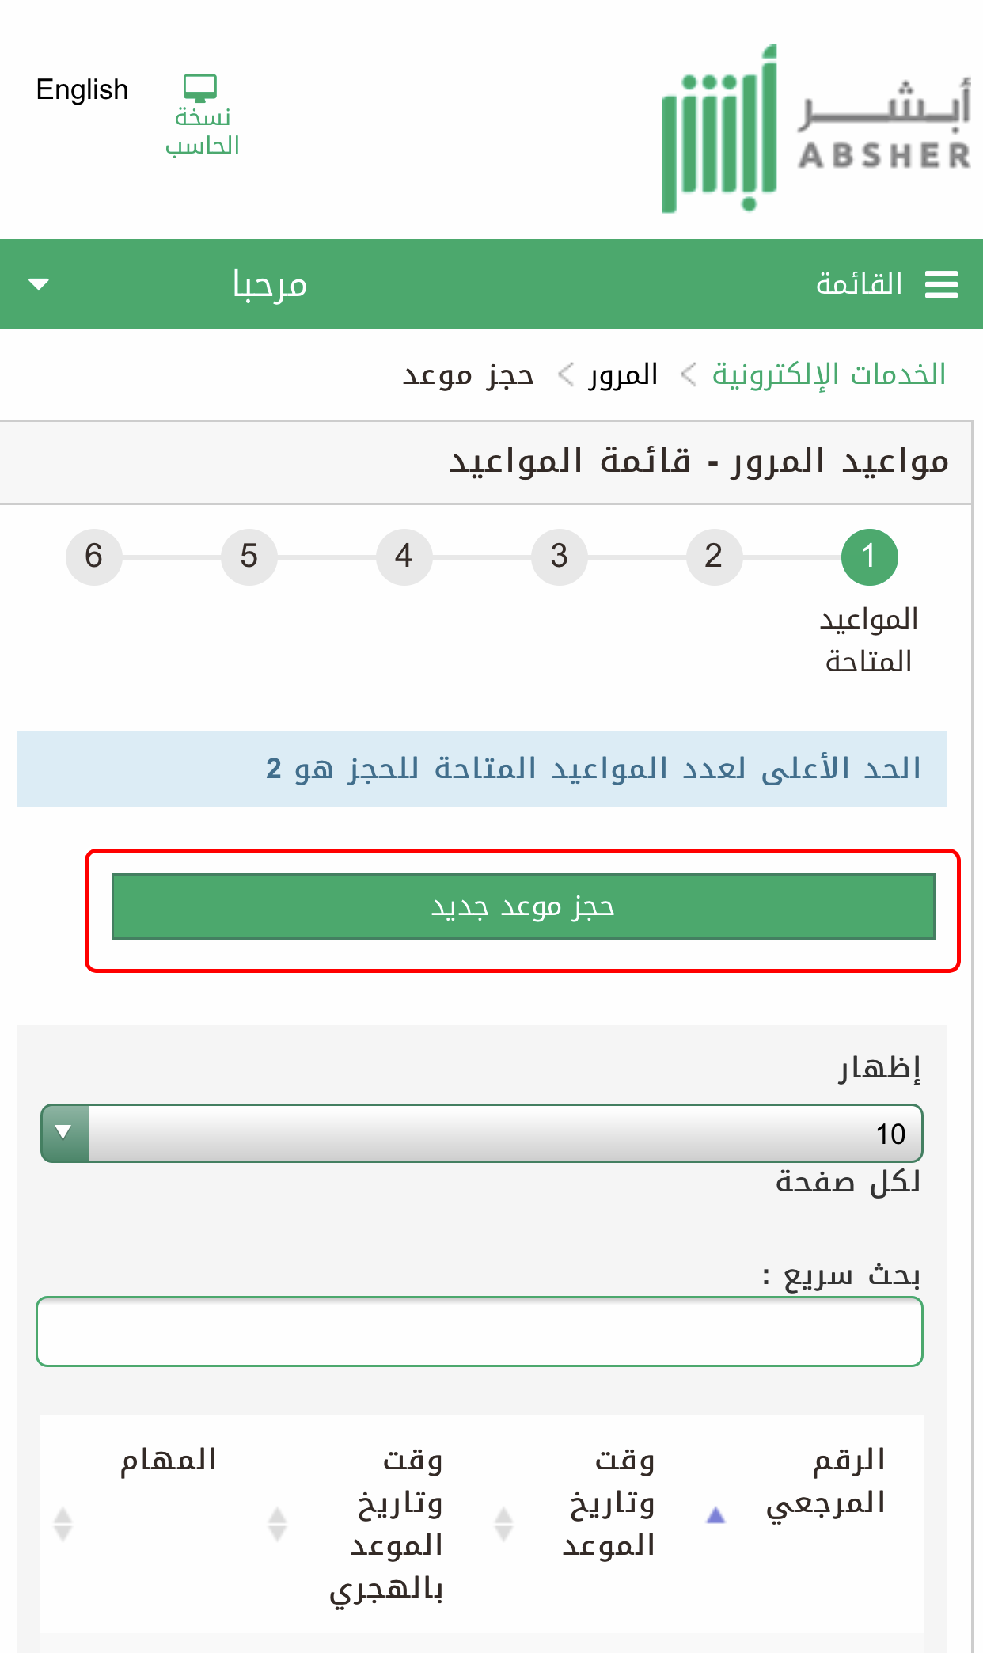The width and height of the screenshot is (983, 1653).
Task: Sort by reference number column arrow
Action: point(715,1515)
